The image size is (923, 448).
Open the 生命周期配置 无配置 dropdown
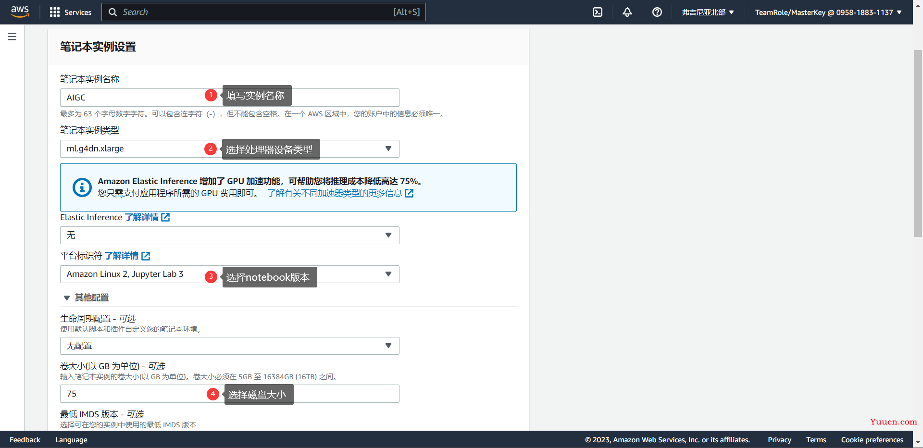229,346
